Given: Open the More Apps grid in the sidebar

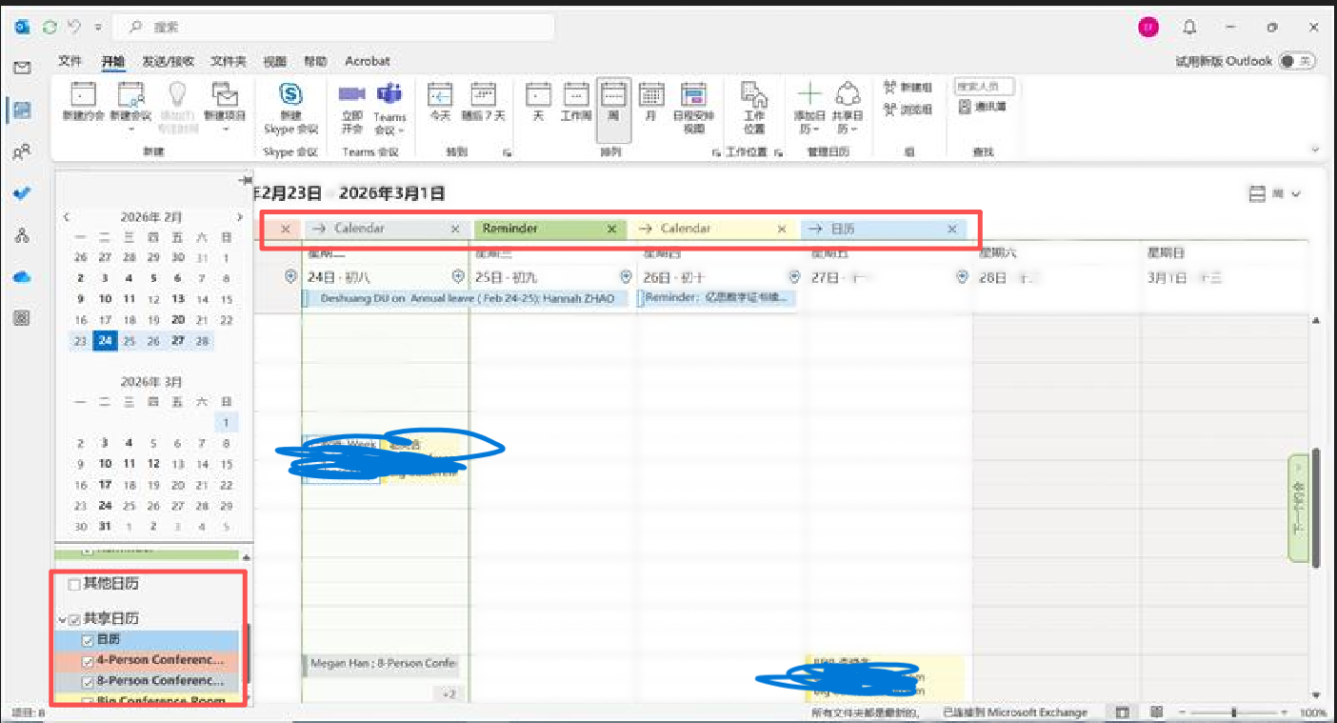Looking at the screenshot, I should [22, 318].
